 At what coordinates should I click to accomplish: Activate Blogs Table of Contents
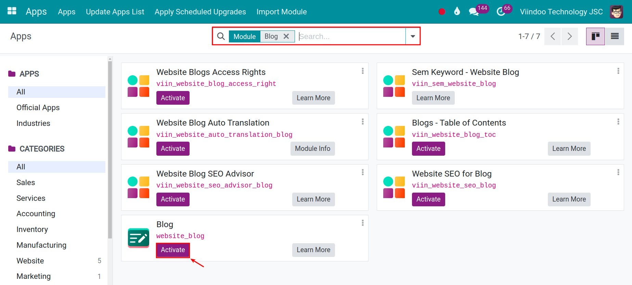428,148
